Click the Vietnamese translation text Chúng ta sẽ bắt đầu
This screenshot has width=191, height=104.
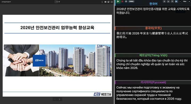(x=152, y=64)
